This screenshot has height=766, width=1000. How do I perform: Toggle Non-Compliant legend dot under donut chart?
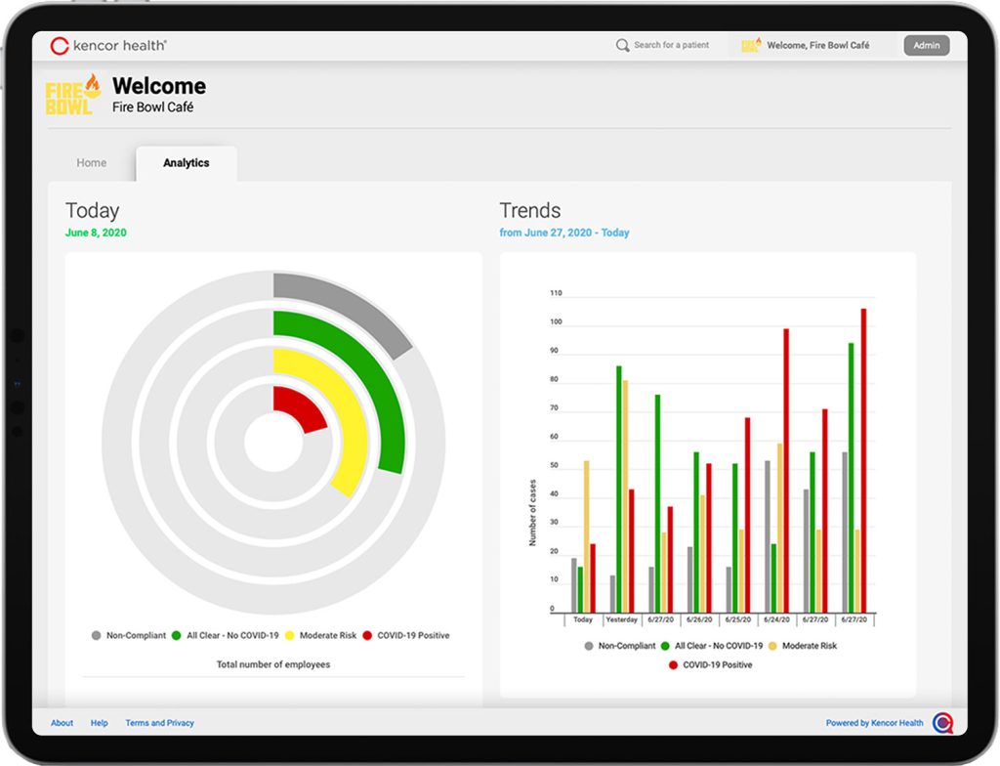(x=96, y=636)
